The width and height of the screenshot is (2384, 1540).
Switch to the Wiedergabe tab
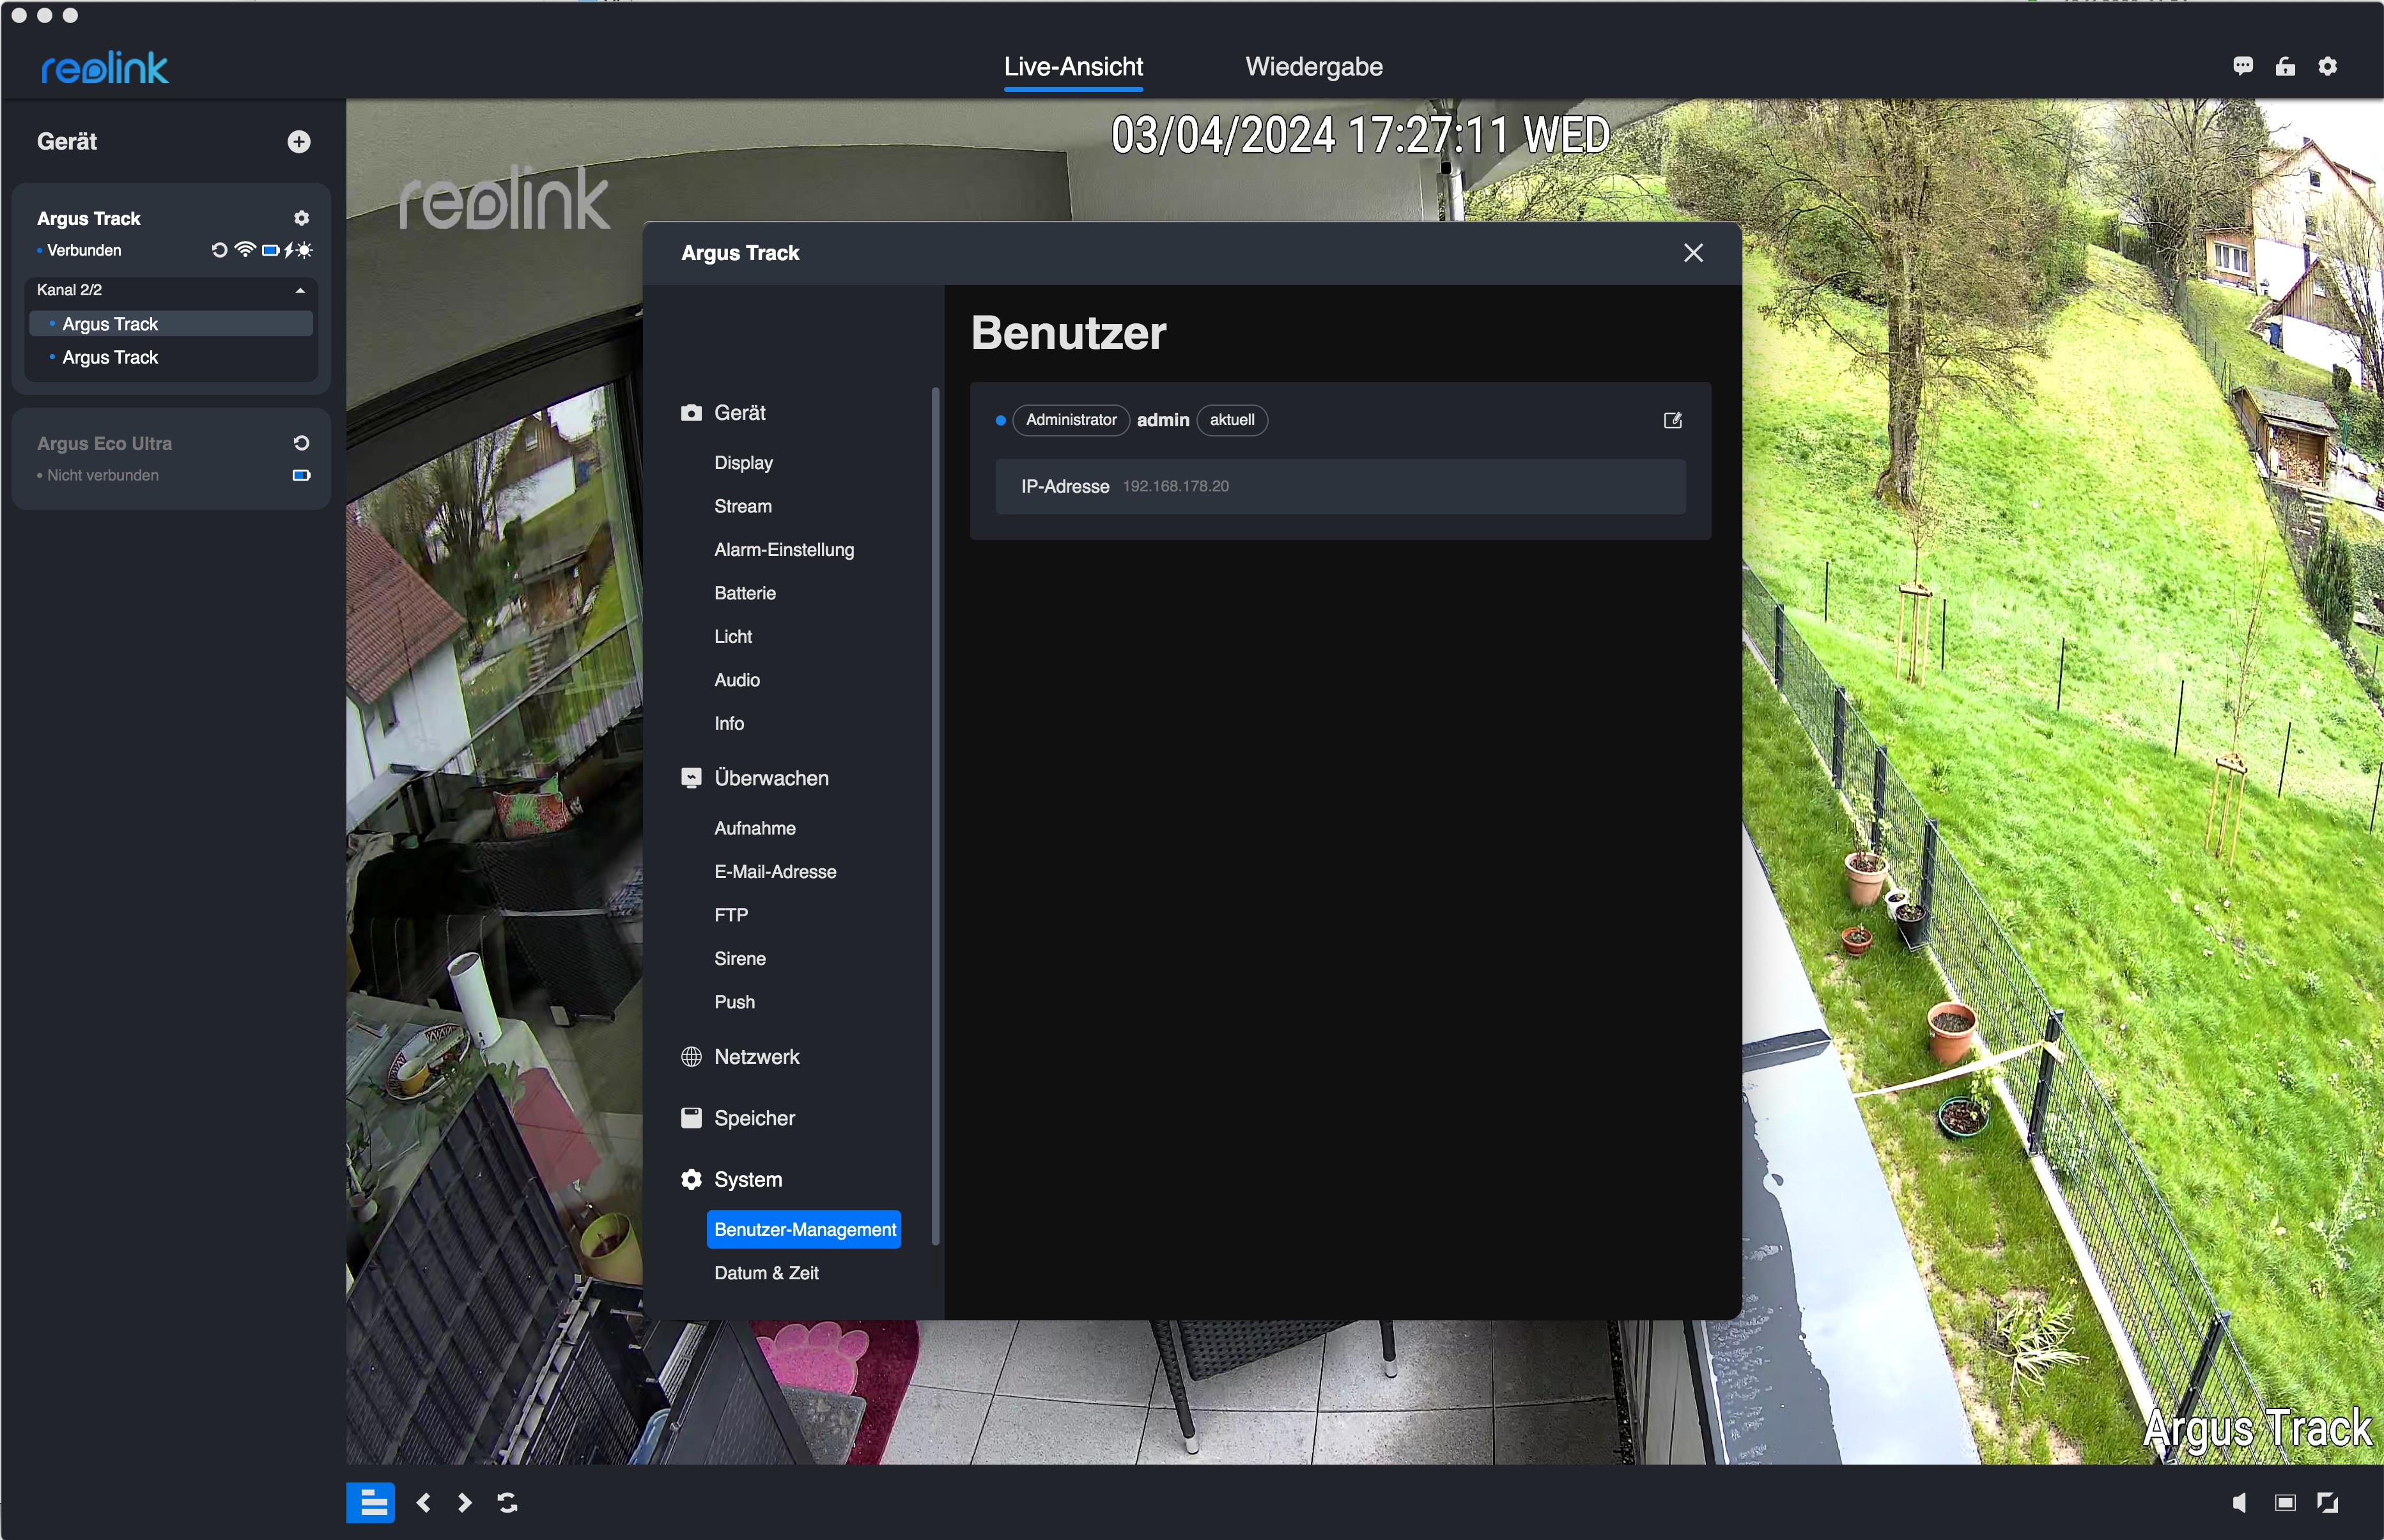coord(1313,67)
